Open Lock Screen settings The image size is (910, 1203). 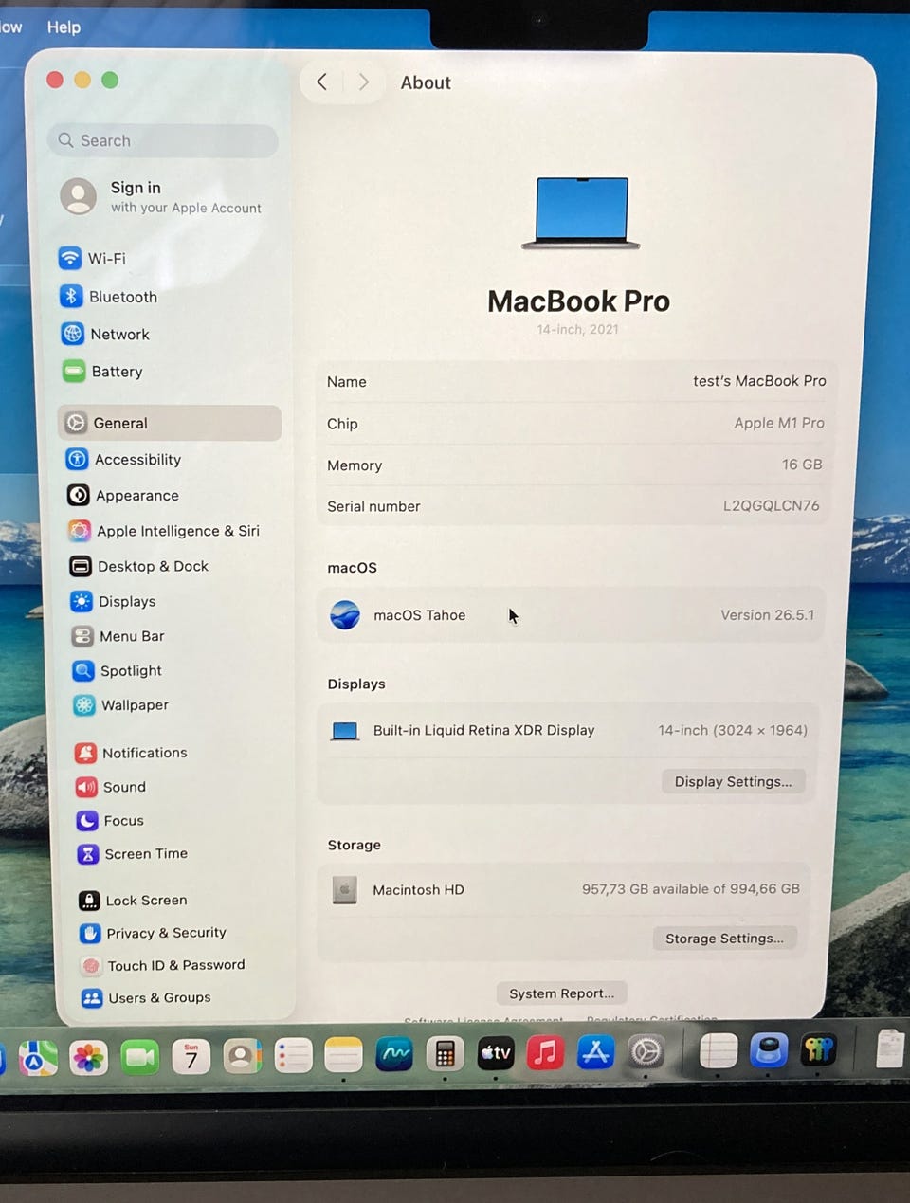(134, 900)
